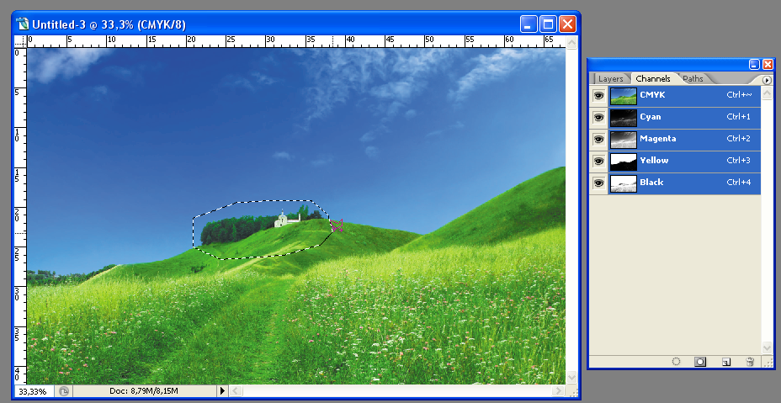The width and height of the screenshot is (781, 403).
Task: Create new channel icon in Channels panel
Action: click(726, 362)
